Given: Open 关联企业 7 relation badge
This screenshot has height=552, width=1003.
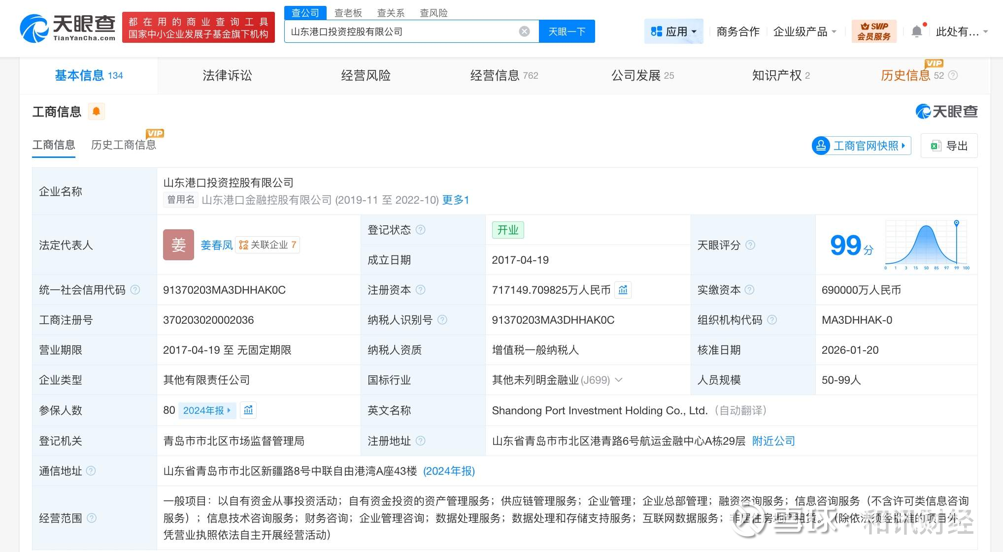Looking at the screenshot, I should 268,245.
